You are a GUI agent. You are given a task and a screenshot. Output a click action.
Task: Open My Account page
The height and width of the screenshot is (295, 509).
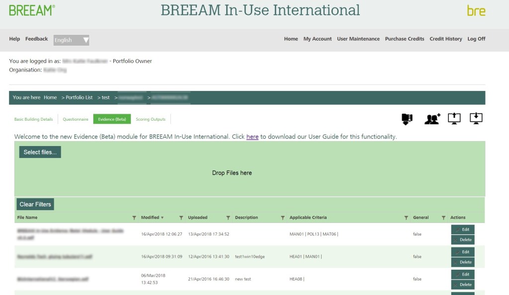coord(318,39)
